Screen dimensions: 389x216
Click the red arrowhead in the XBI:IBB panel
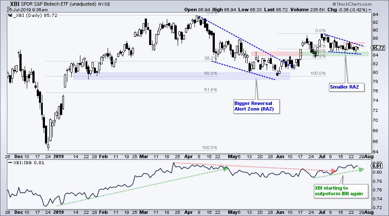coord(334,171)
